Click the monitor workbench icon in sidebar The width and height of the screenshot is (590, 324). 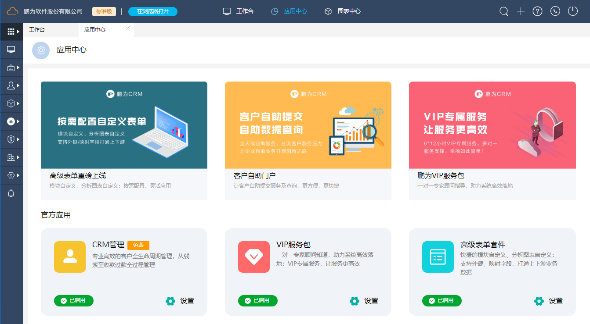11,50
